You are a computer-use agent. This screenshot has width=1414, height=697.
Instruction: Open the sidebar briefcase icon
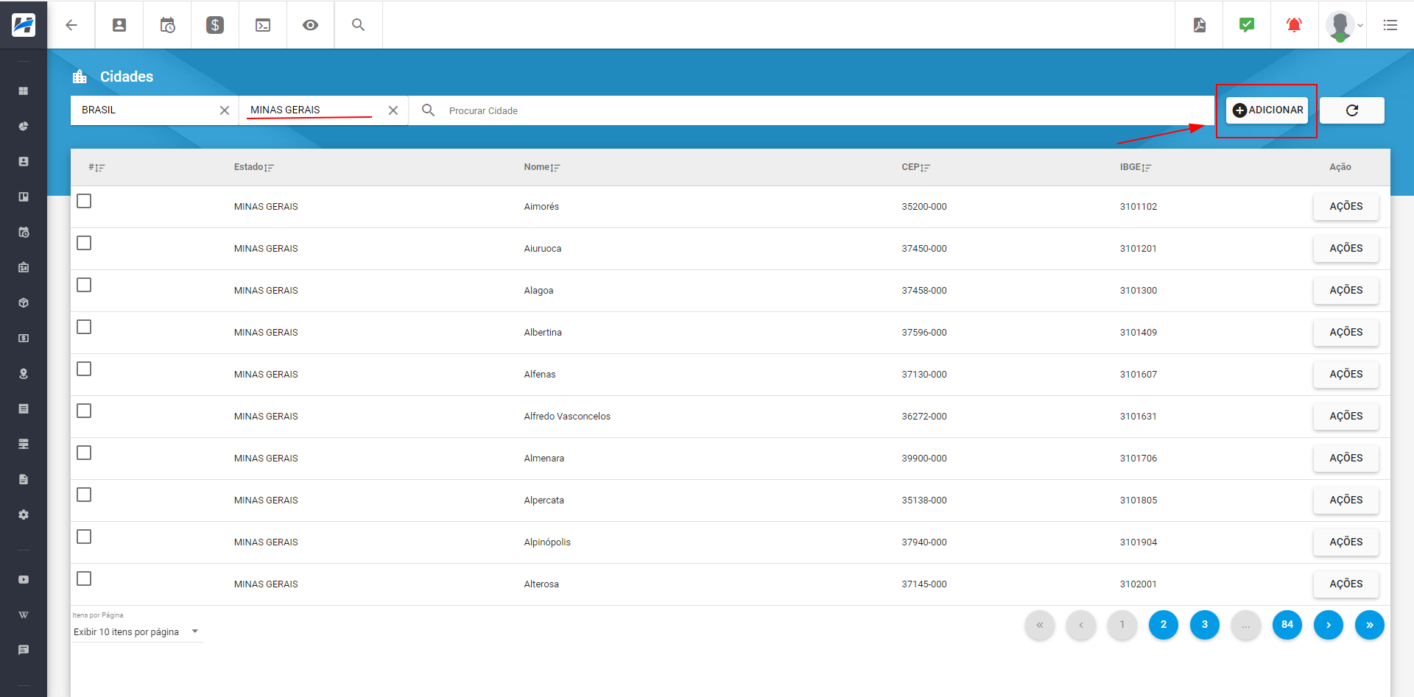24,267
